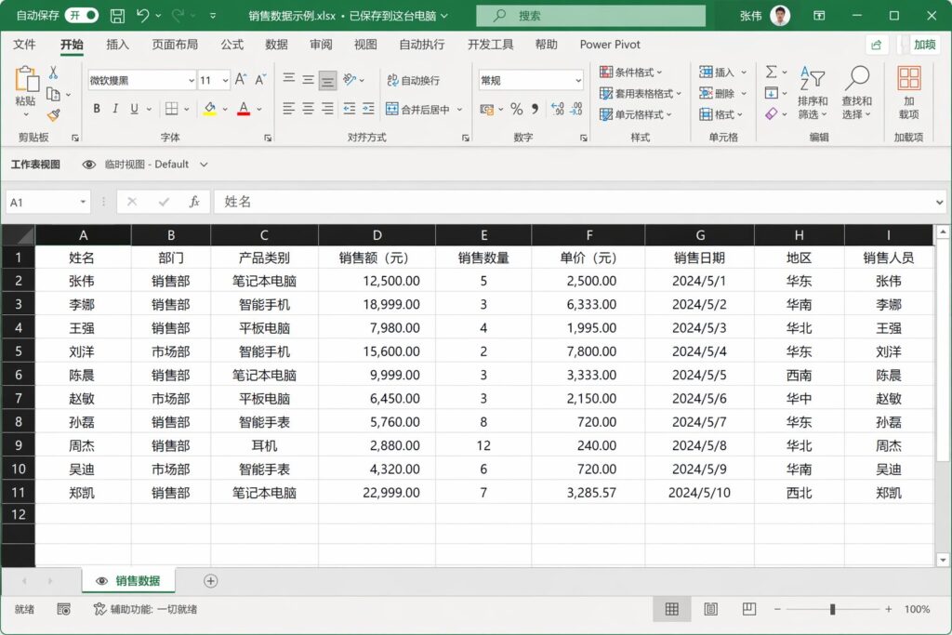The height and width of the screenshot is (635, 952).
Task: Click the accessibility status icon
Action: 100,609
